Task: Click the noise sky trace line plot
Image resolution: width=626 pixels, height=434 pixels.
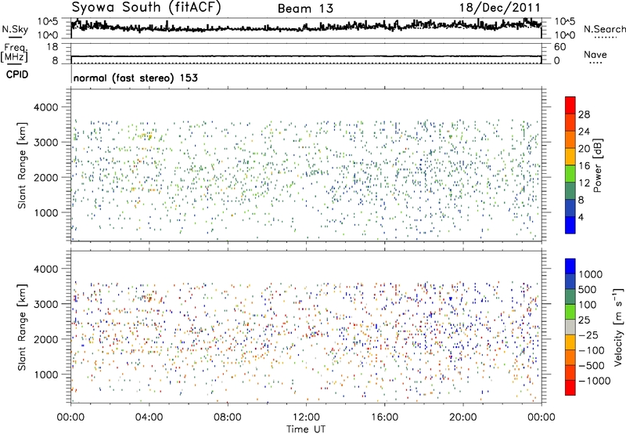Action: coord(306,27)
